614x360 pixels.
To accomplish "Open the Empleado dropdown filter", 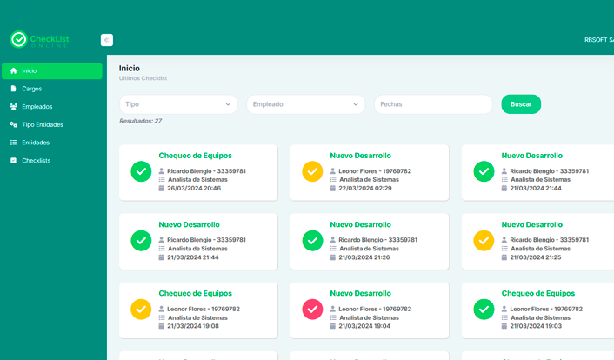I will (306, 104).
